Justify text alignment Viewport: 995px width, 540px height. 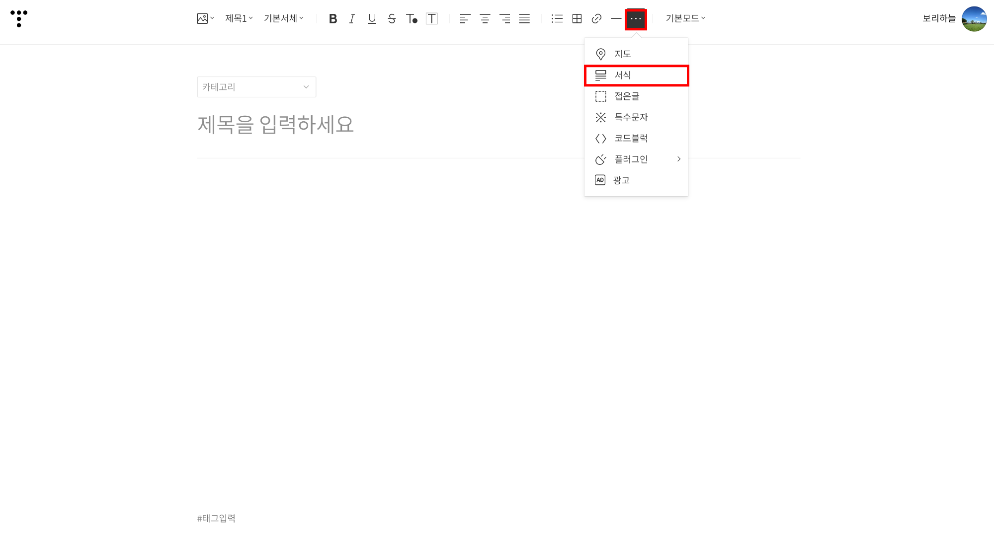pyautogui.click(x=524, y=19)
